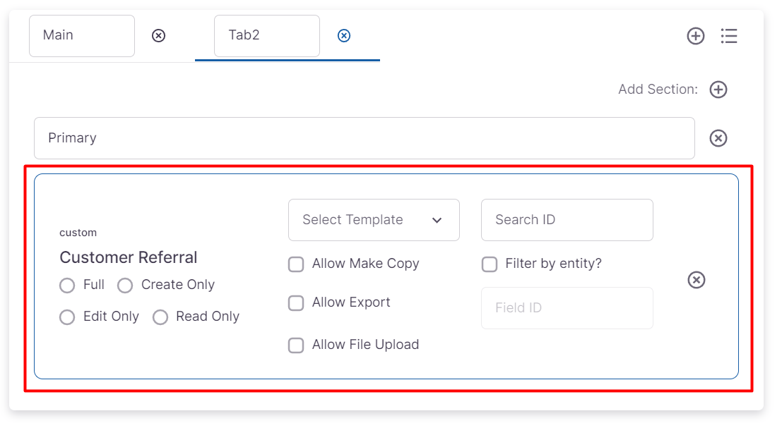782x423 pixels.
Task: Select the Full access radio button
Action: click(x=67, y=286)
